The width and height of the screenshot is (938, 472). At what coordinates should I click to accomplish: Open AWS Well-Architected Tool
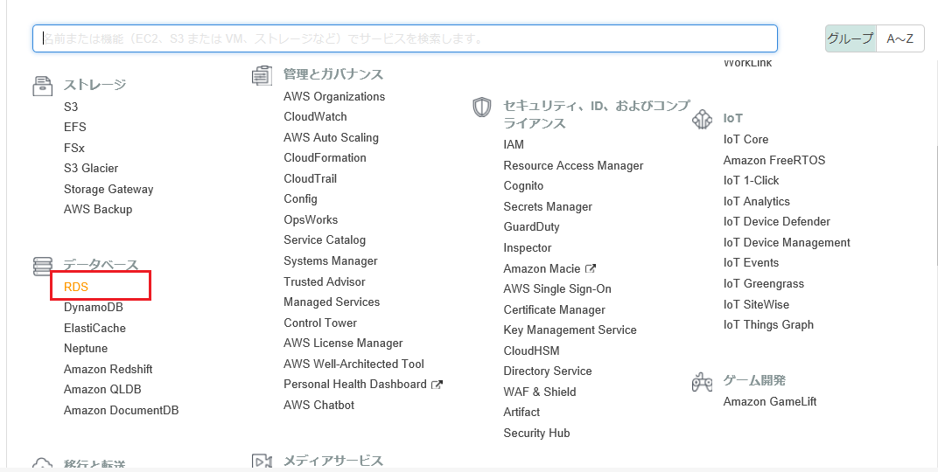pyautogui.click(x=353, y=364)
